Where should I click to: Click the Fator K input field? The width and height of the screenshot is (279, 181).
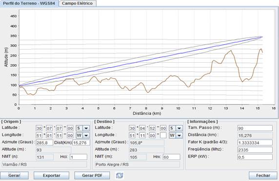255,143
